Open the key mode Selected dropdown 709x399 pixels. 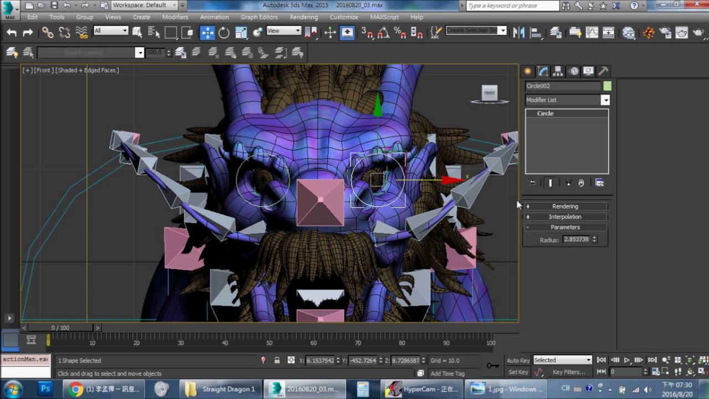click(x=563, y=360)
